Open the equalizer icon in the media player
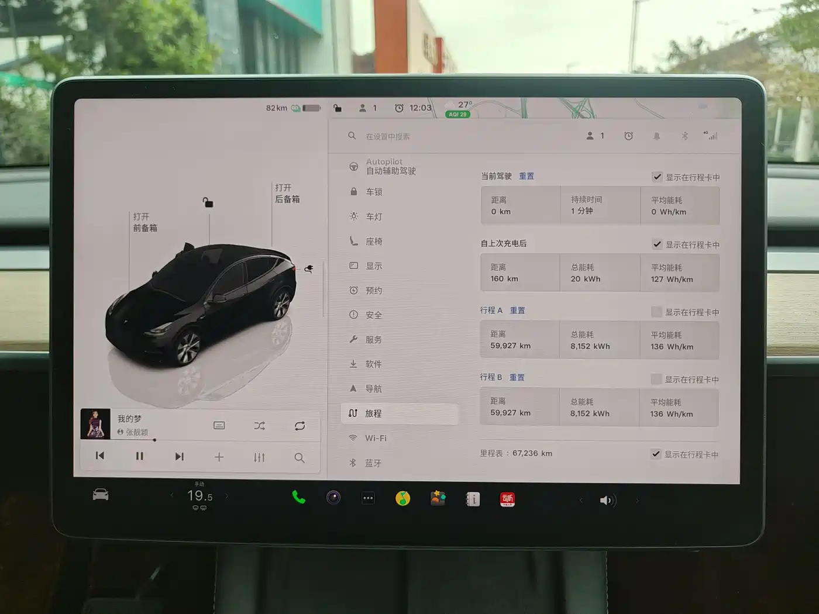819x614 pixels. 259,457
